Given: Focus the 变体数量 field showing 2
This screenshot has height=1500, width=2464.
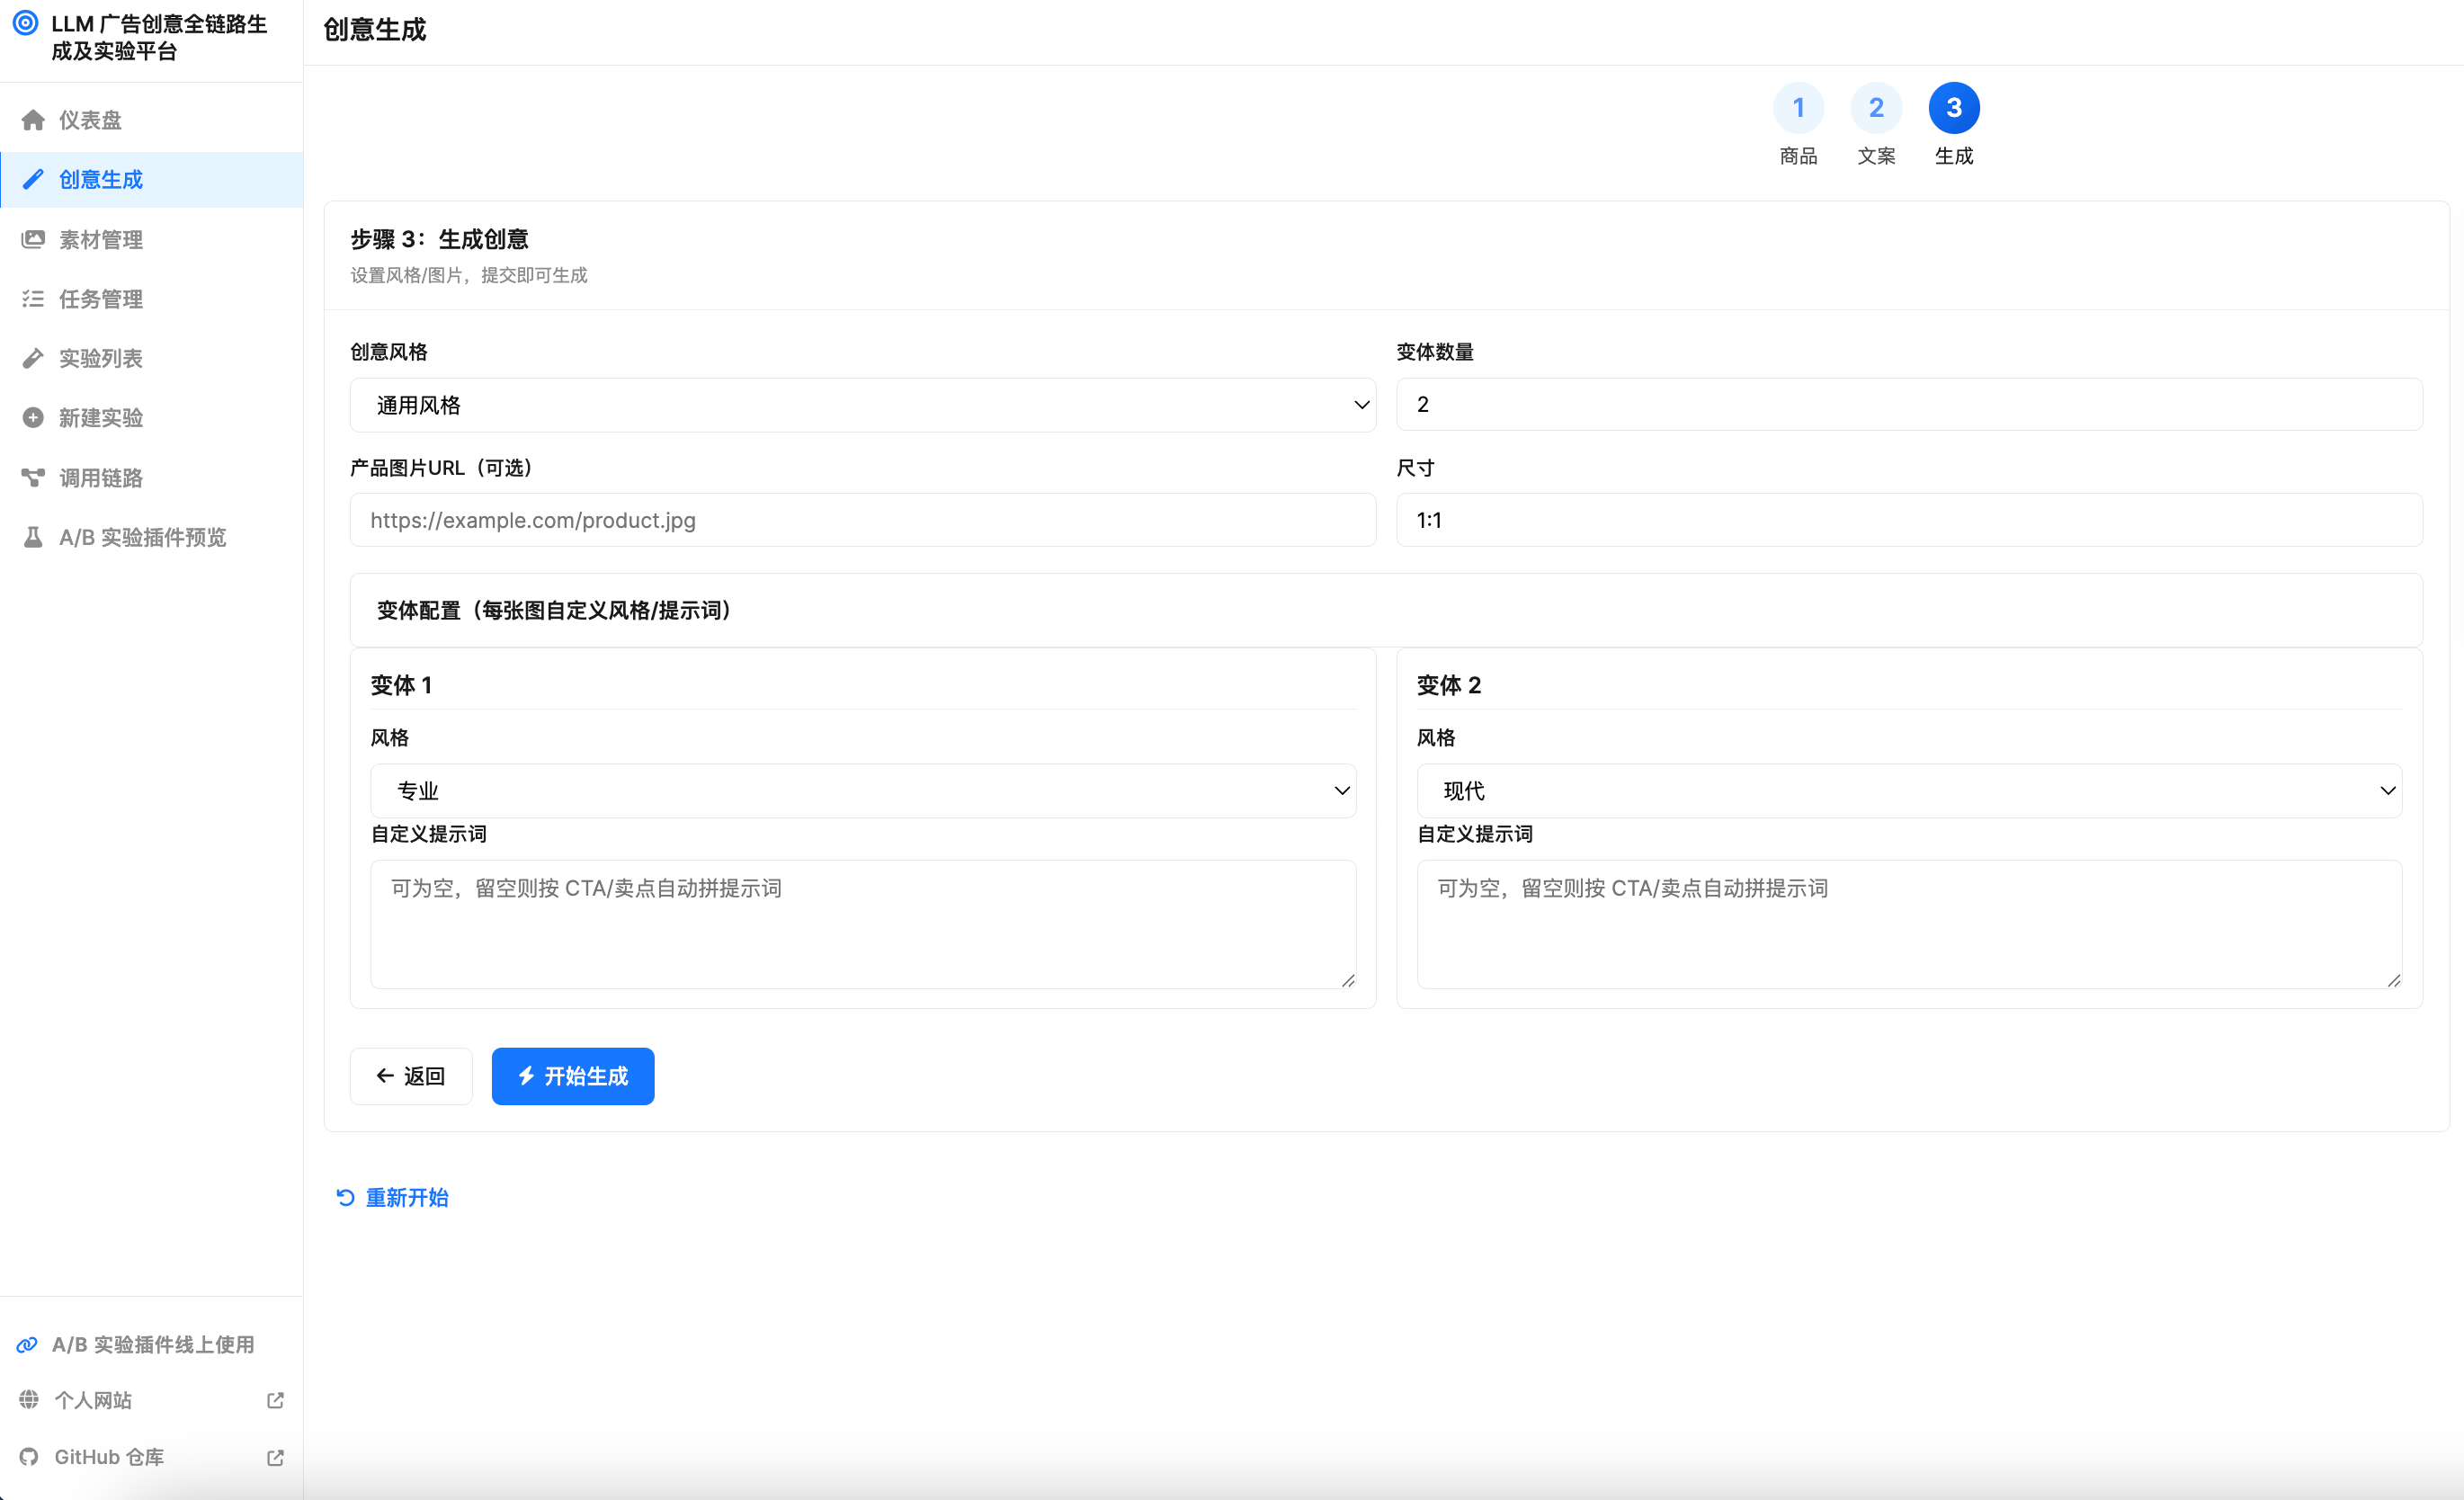Looking at the screenshot, I should 1909,404.
